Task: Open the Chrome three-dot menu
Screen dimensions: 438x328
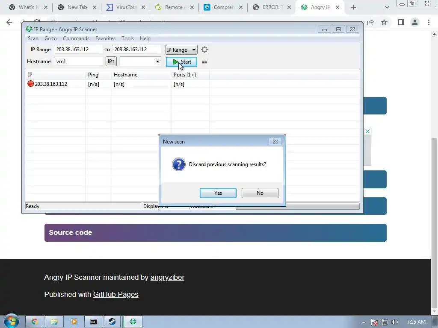Action: tap(429, 22)
